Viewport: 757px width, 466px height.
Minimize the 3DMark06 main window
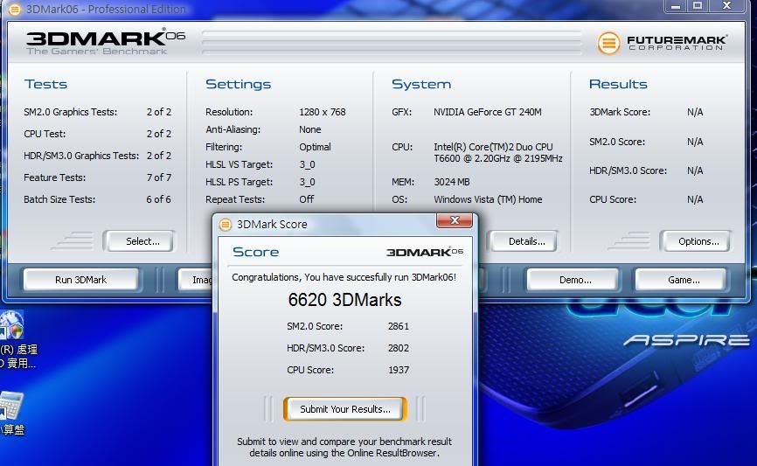coord(675,6)
